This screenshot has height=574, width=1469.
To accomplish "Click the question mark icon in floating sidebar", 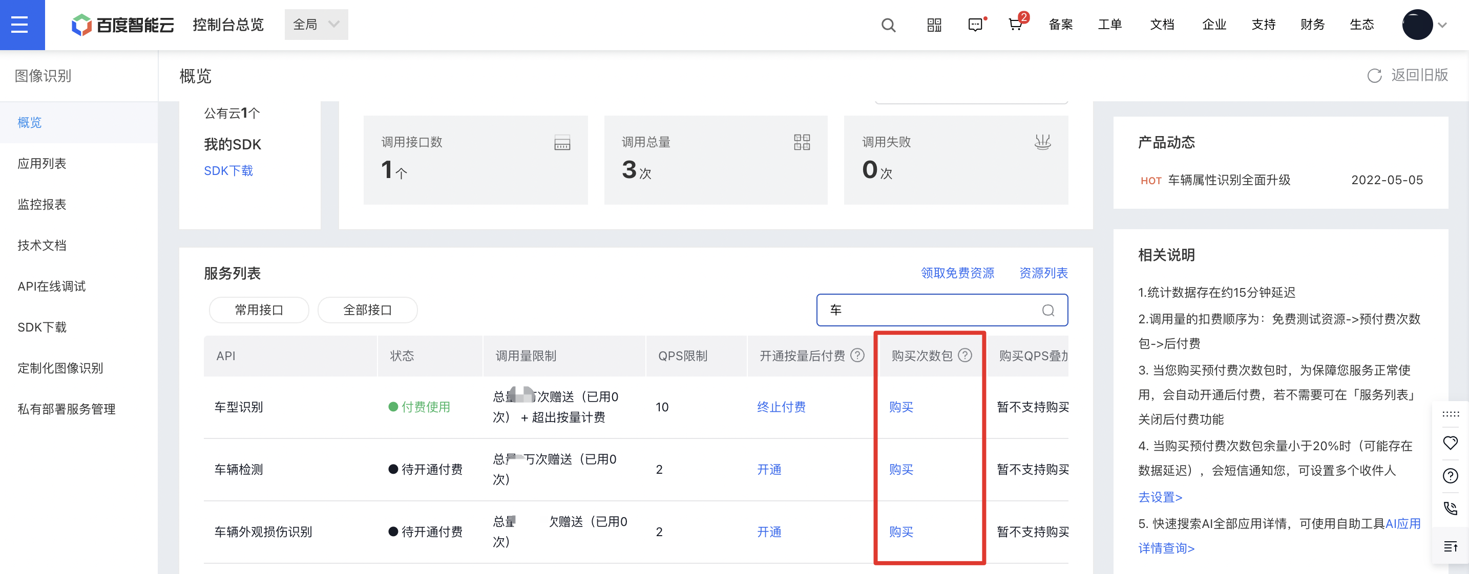I will tap(1450, 475).
